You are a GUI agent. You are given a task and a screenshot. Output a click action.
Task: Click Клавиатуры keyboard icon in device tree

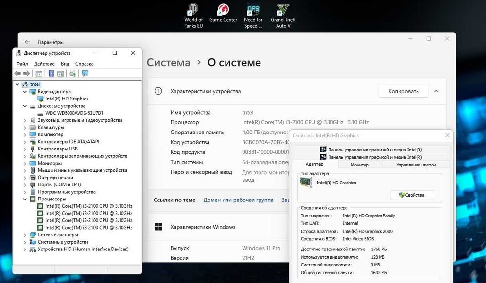tap(33, 127)
